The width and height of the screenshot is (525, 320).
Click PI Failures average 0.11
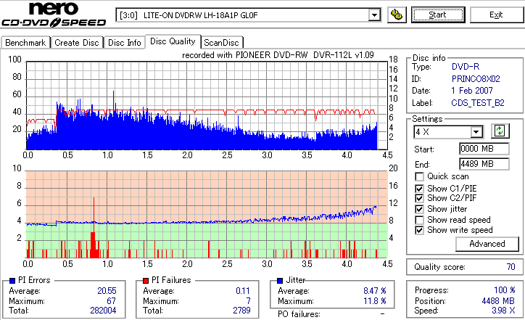pos(243,291)
